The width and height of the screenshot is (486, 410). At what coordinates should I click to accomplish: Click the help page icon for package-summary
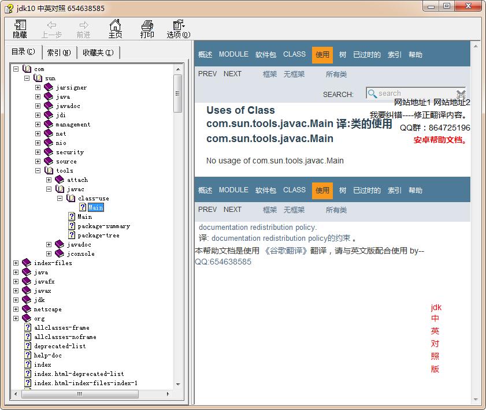pyautogui.click(x=72, y=226)
